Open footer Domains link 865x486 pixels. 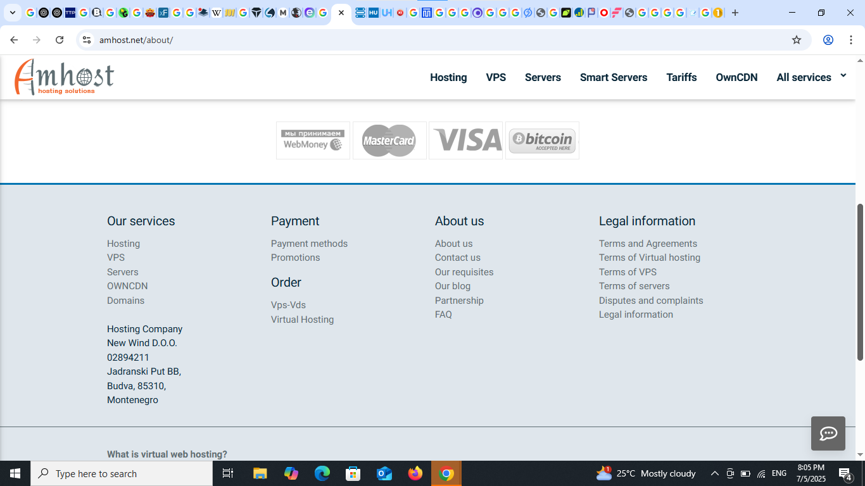pos(125,301)
